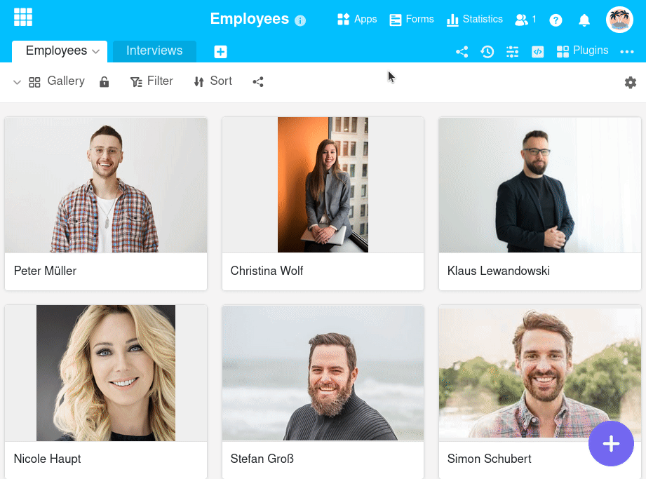Open the three-dots more options menu

(x=627, y=51)
